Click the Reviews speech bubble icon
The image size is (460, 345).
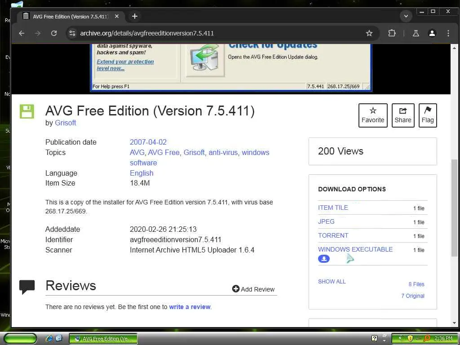27,287
